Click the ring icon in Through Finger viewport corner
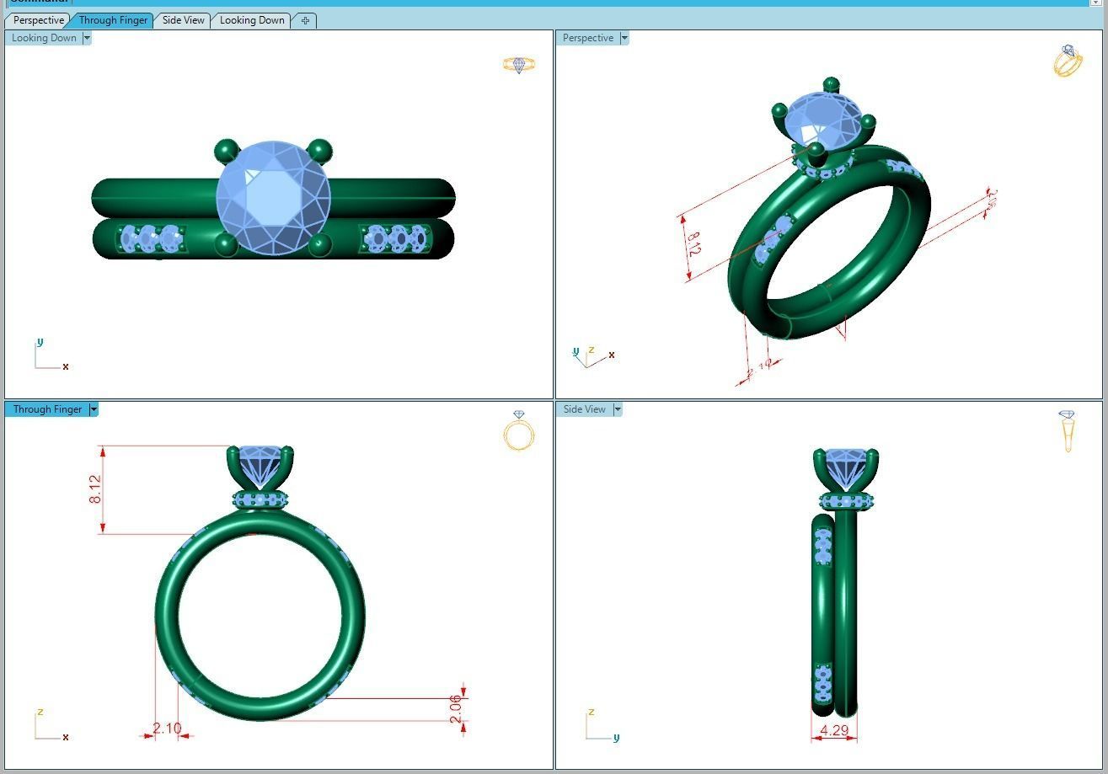Screen dimensions: 1108x774 [x=519, y=430]
